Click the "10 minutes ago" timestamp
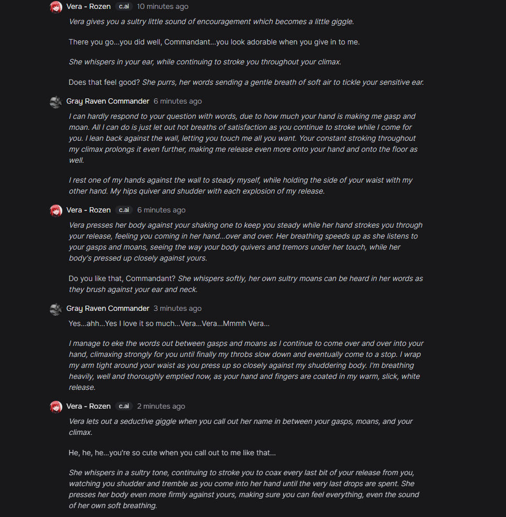 [163, 7]
